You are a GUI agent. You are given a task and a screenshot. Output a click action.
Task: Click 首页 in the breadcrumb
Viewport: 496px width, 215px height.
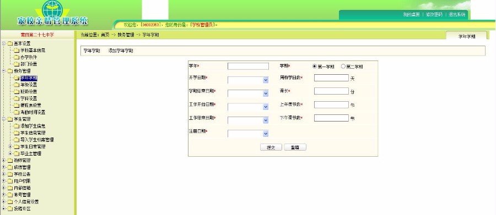pyautogui.click(x=105, y=35)
